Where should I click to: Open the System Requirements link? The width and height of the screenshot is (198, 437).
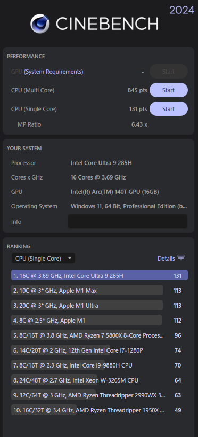(54, 72)
